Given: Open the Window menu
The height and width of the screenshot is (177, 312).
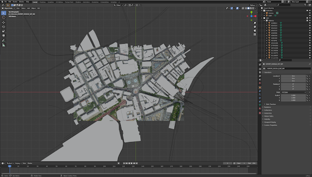Looking at the screenshot, I should pos(21,2).
